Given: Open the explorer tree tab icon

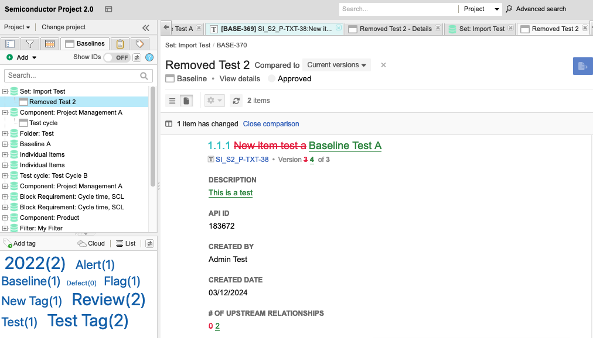Looking at the screenshot, I should point(10,44).
